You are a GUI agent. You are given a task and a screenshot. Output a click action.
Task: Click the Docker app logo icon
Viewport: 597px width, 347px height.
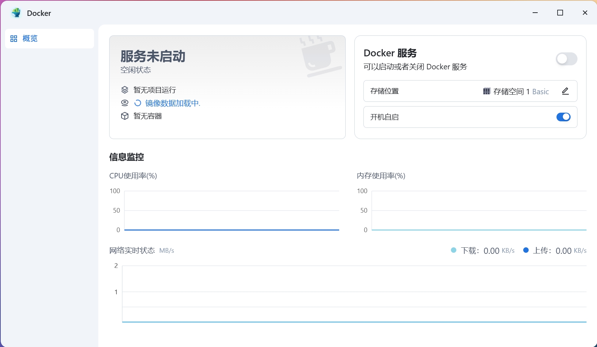coord(16,13)
